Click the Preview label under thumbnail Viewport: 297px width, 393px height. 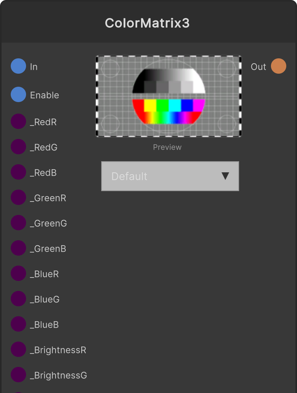(167, 147)
